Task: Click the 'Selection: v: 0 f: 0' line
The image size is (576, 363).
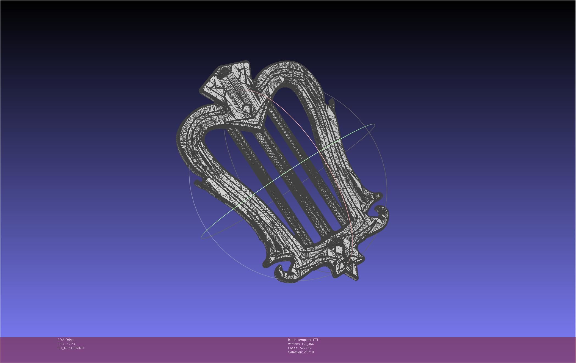Action: [x=301, y=352]
